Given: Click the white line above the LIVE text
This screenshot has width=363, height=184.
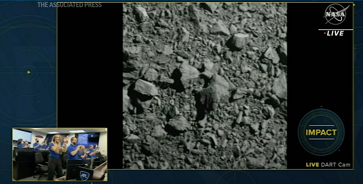Looking at the screenshot, I should tap(335, 30).
